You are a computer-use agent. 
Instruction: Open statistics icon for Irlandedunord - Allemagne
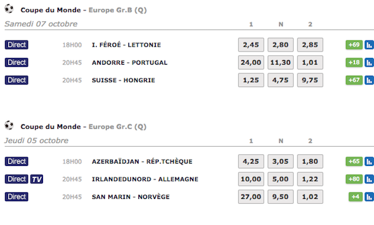[x=369, y=179]
